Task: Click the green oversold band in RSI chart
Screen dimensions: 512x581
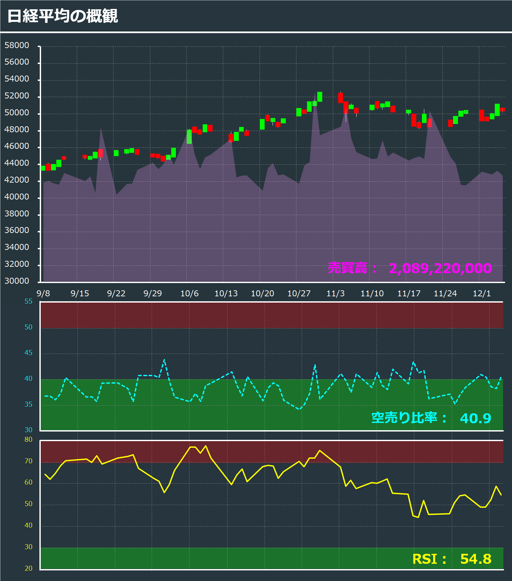Action: (232, 558)
